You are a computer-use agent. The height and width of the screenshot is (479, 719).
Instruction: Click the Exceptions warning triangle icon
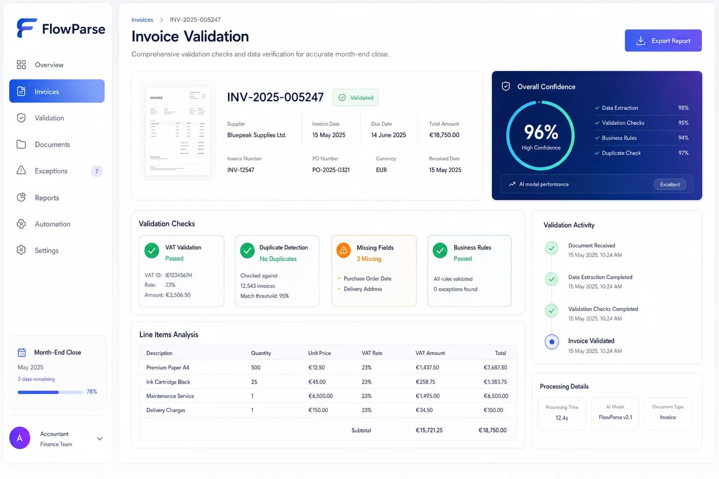[21, 170]
